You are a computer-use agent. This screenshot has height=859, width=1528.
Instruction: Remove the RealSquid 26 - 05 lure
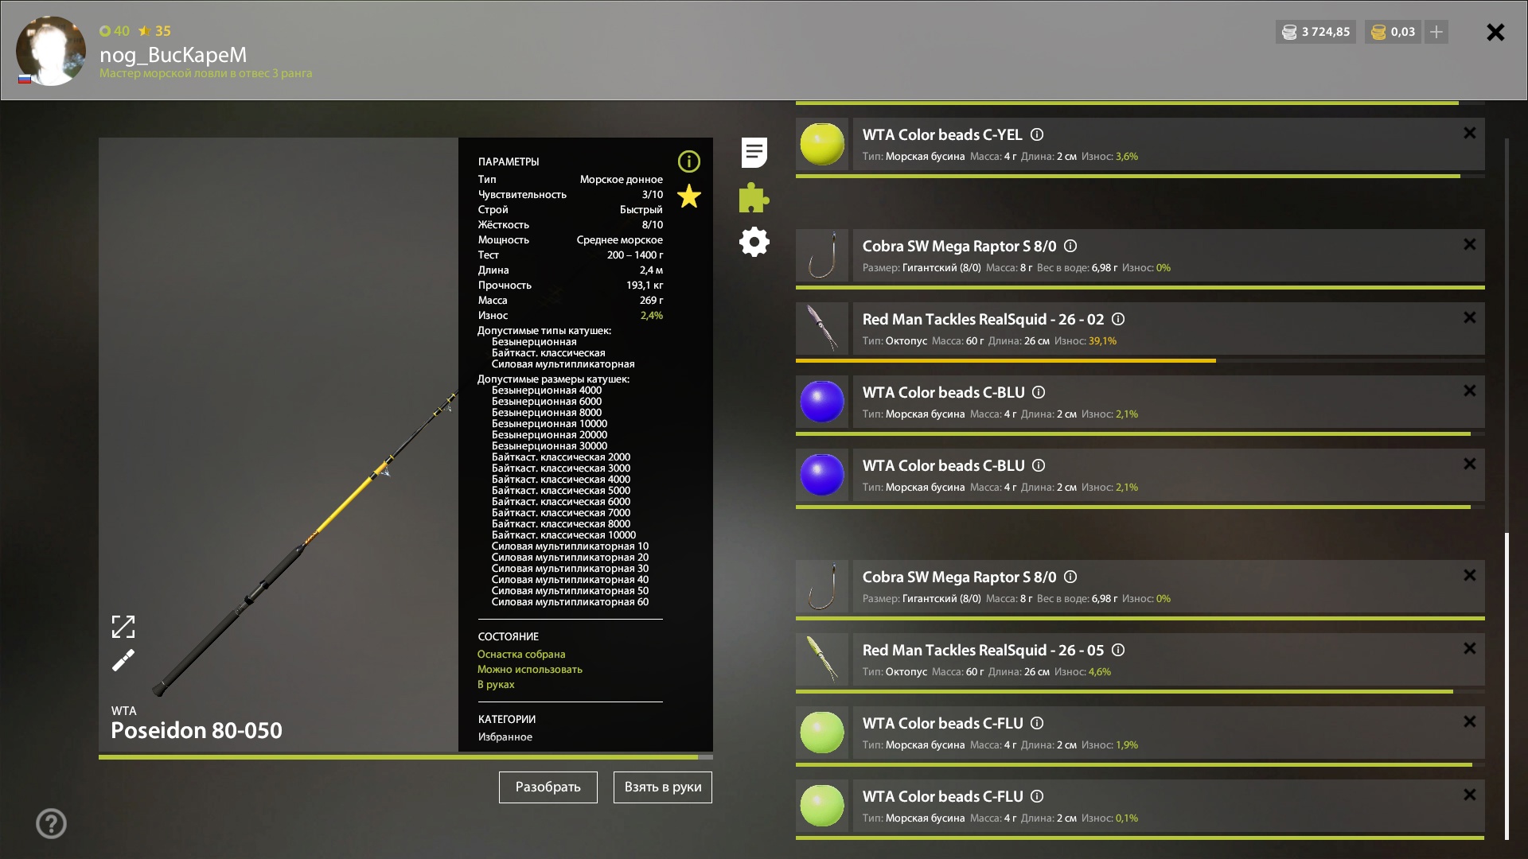pyautogui.click(x=1470, y=648)
